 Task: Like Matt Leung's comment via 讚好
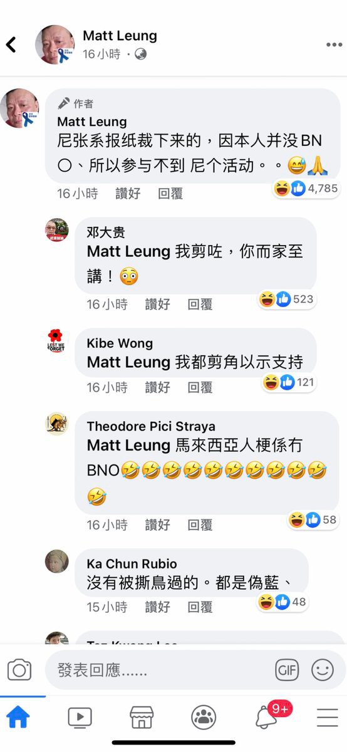click(x=128, y=194)
